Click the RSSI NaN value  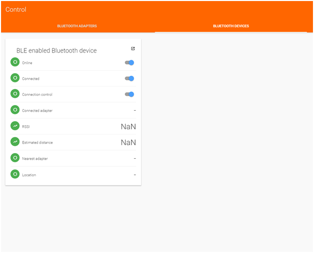click(128, 127)
